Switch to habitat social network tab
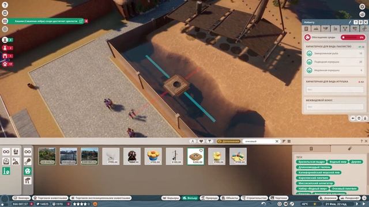 345,29
